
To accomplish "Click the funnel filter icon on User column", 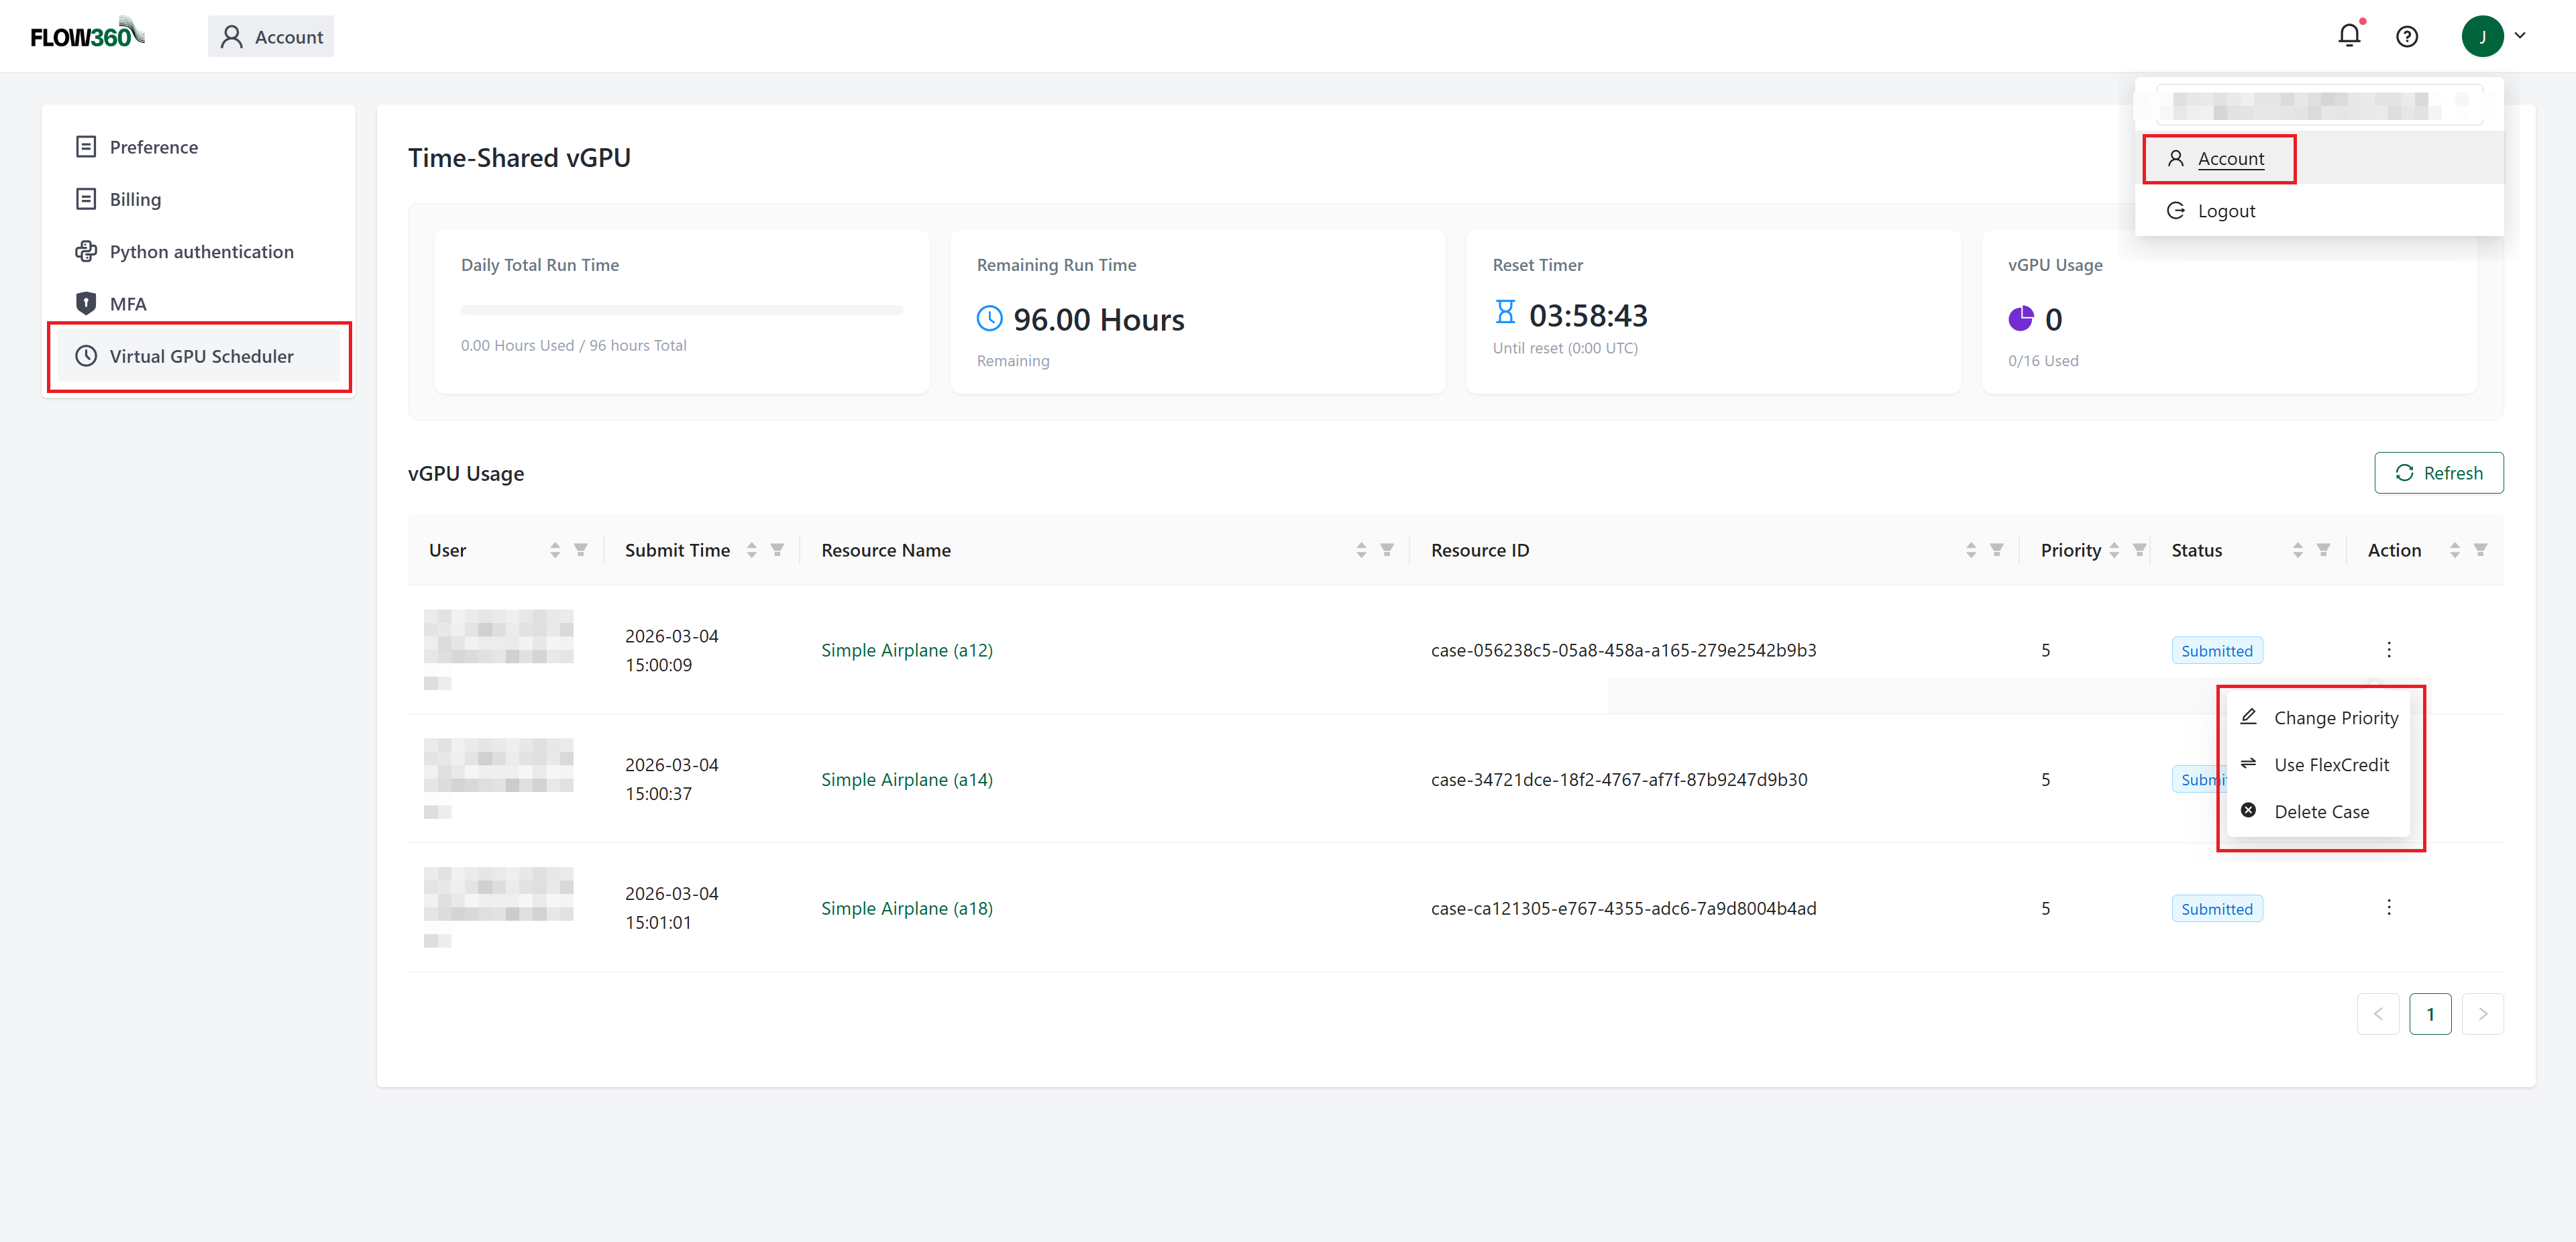I will point(580,549).
